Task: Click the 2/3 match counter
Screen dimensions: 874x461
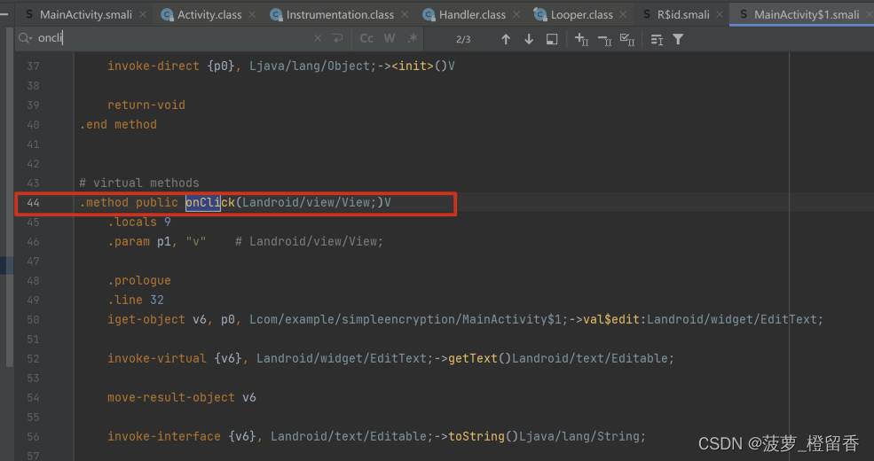Action: [463, 39]
